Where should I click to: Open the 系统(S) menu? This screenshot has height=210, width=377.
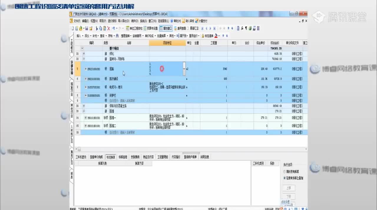pyautogui.click(x=143, y=21)
